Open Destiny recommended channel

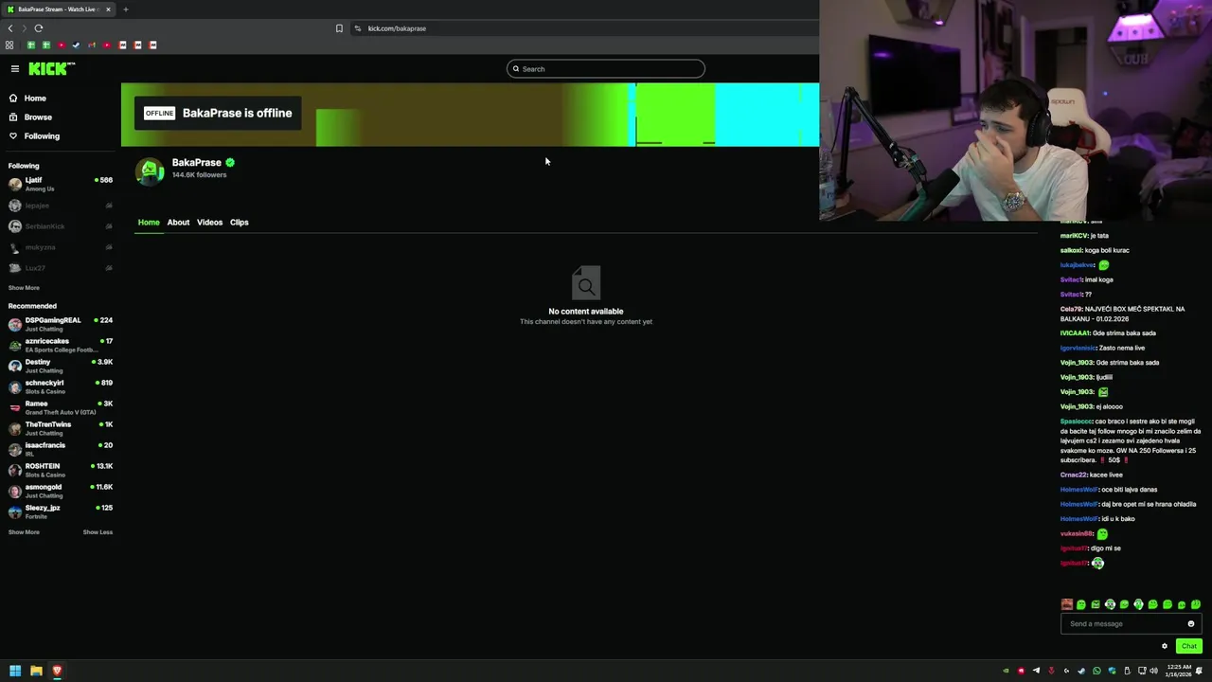click(x=59, y=366)
